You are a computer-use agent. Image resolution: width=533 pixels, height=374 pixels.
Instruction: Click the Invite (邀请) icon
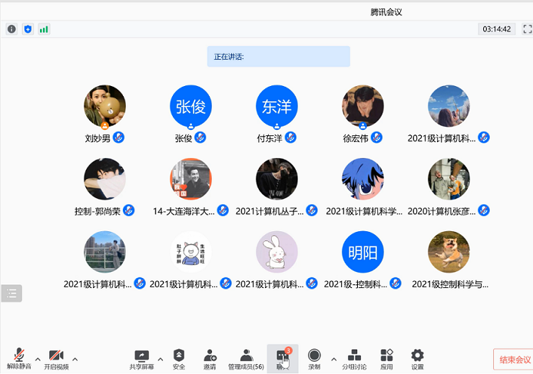tap(210, 358)
